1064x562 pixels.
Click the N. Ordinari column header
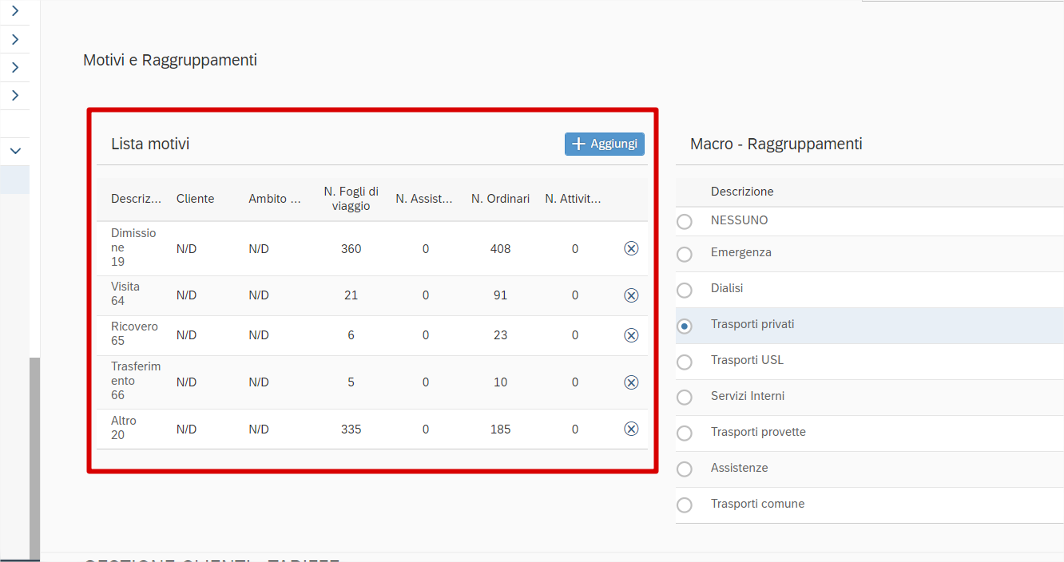(500, 199)
